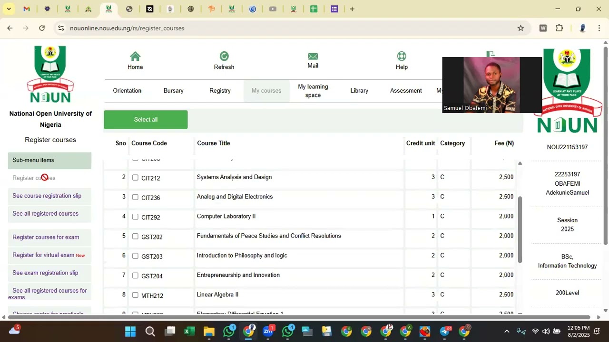
Task: Open the Orientation menu
Action: coord(127,91)
